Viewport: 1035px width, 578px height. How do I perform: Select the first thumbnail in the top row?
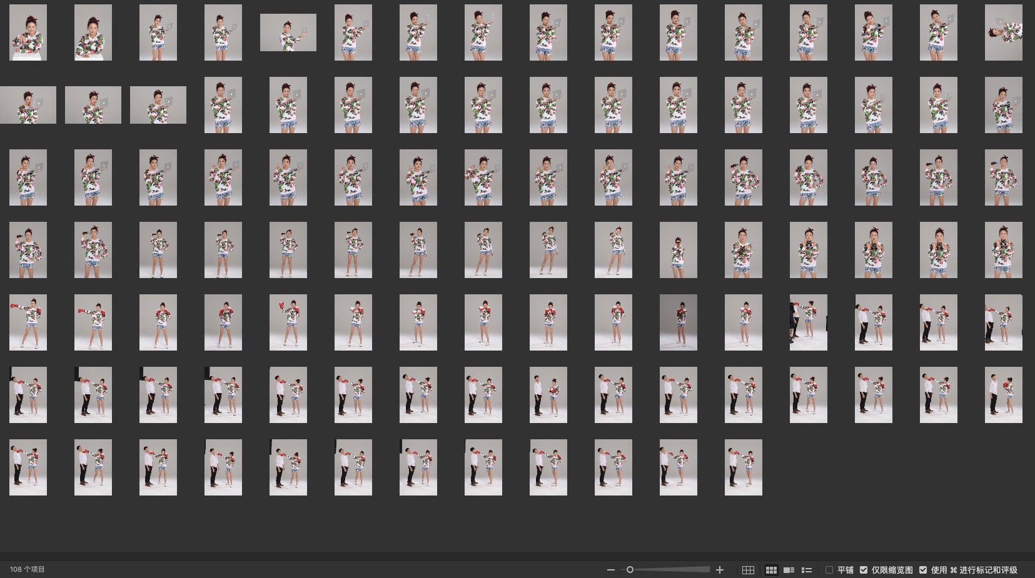[x=28, y=32]
